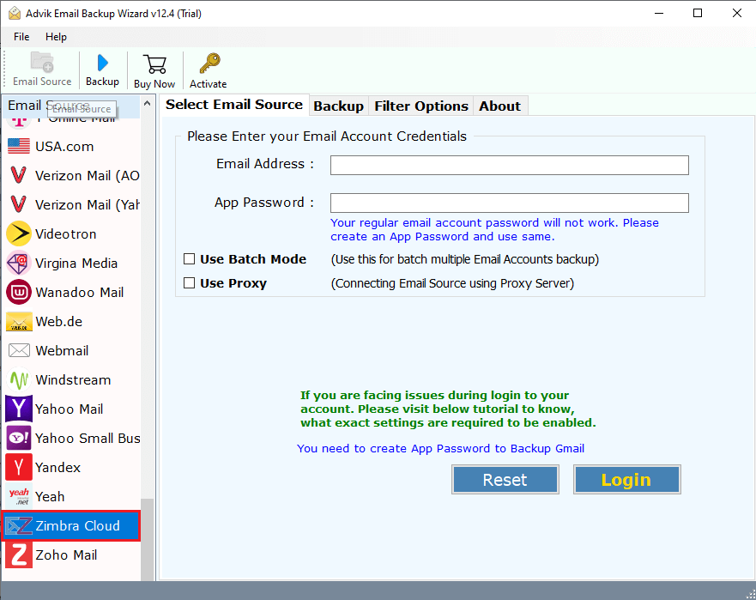
Task: Enable Use Proxy checkbox
Action: tap(189, 283)
